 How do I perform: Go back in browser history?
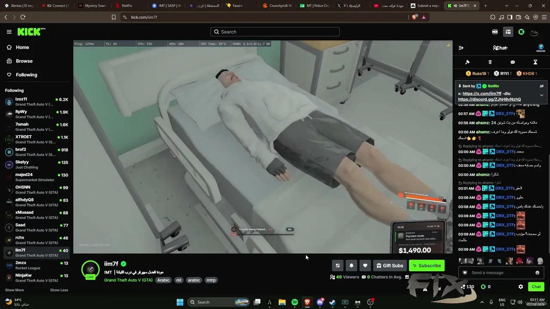click(x=6, y=17)
